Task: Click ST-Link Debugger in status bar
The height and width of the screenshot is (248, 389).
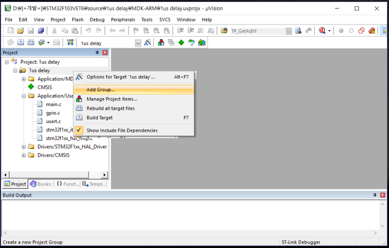Action: pos(301,242)
